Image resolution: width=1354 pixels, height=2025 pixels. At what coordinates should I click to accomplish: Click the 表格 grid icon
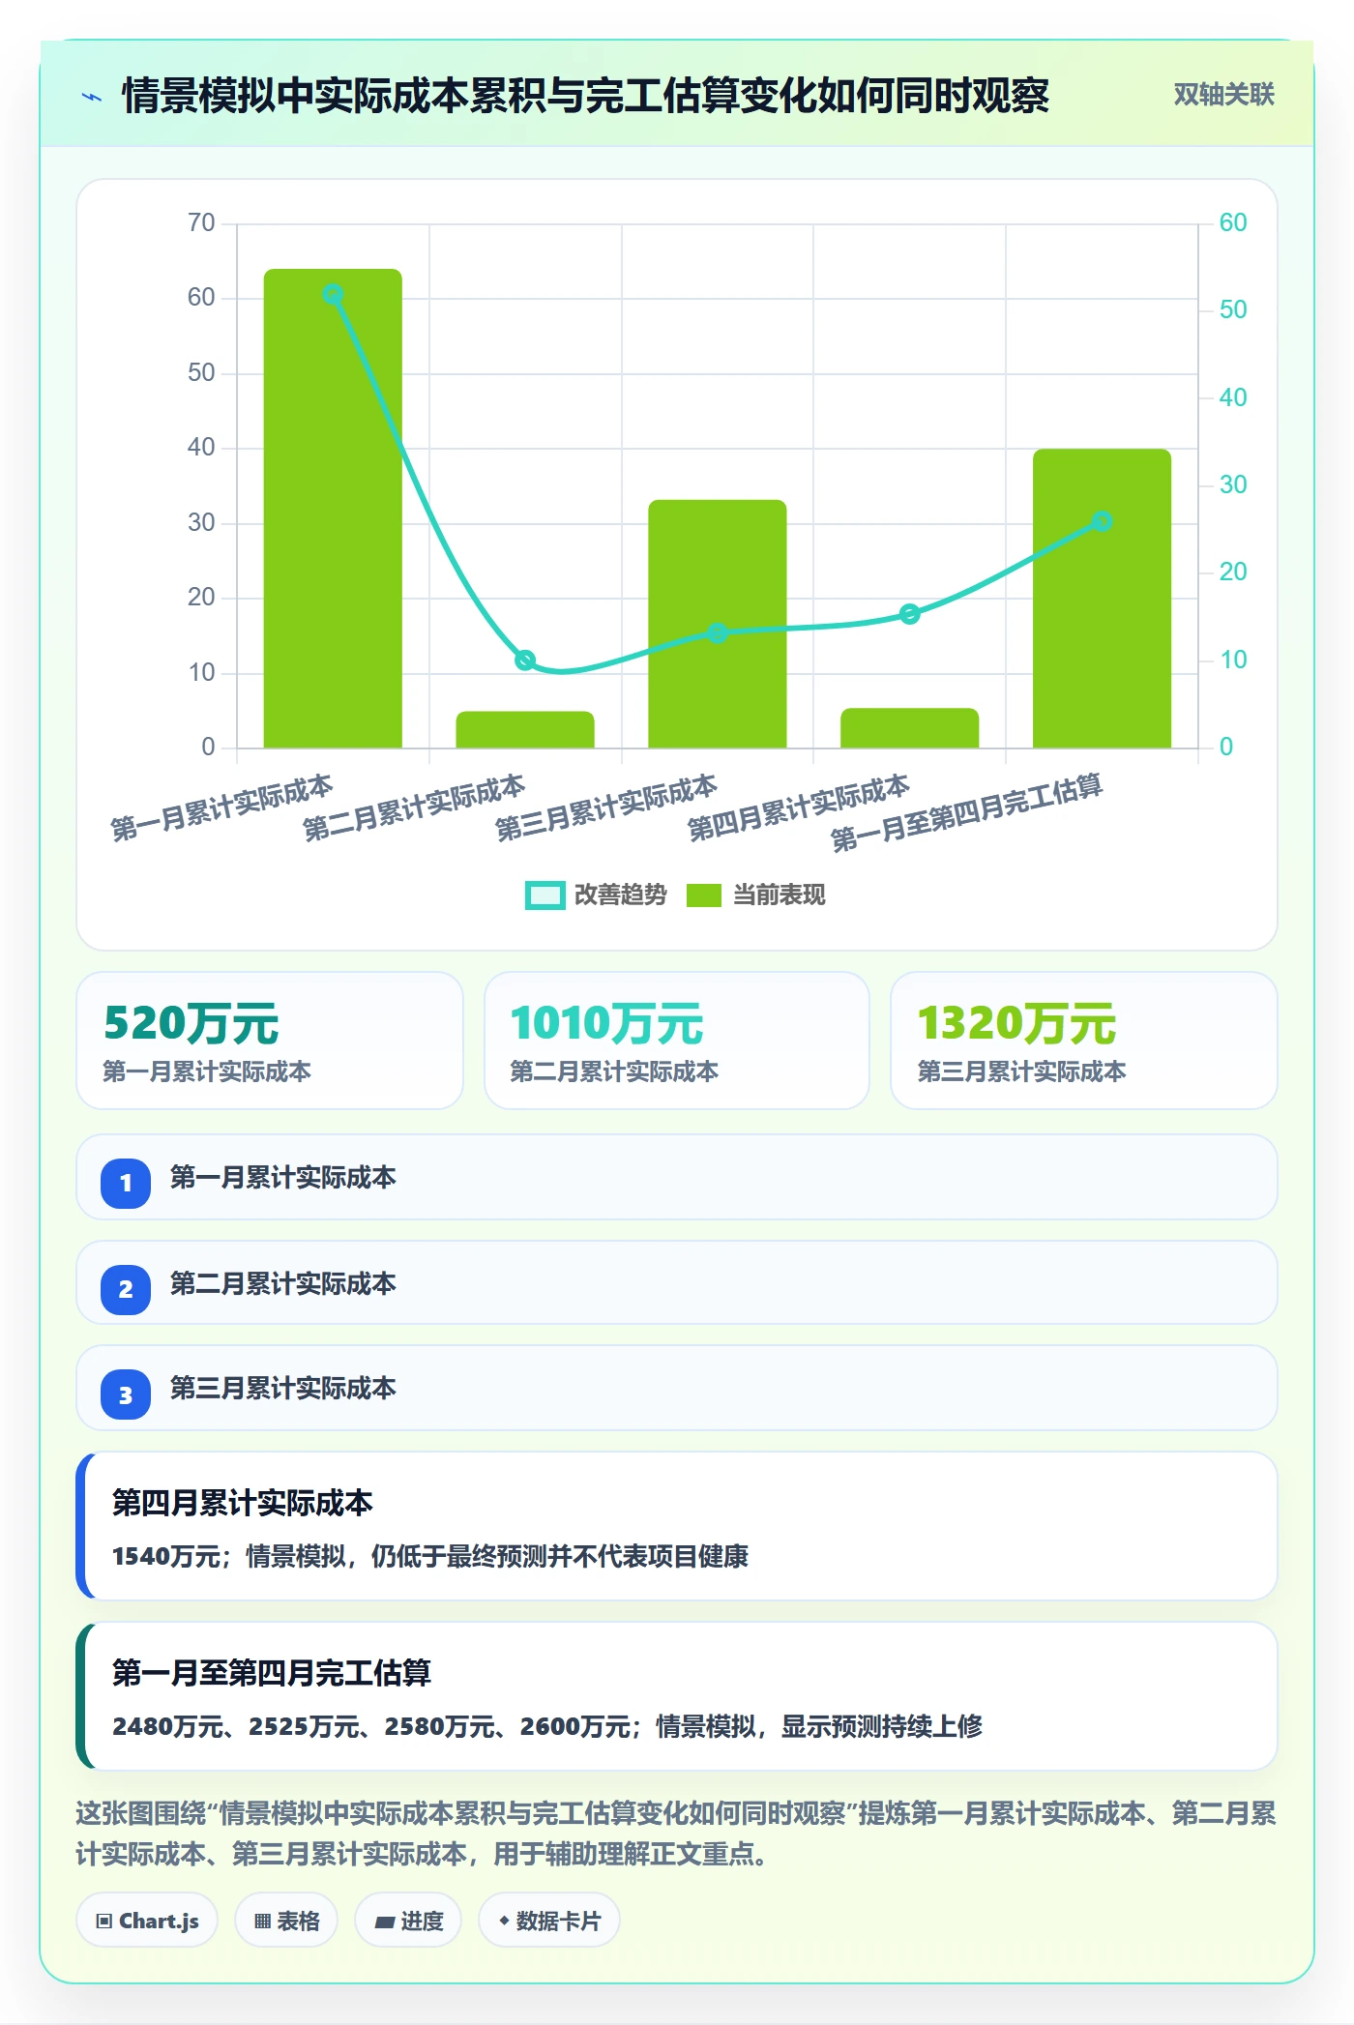(x=262, y=1922)
